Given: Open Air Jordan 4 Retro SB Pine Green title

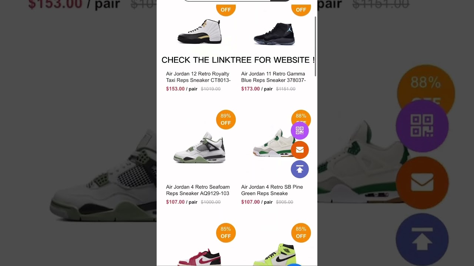Looking at the screenshot, I should coord(272,190).
